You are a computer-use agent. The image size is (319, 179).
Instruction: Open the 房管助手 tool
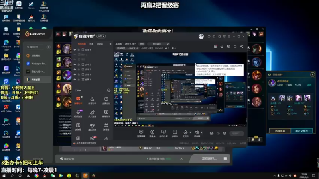coord(92,100)
